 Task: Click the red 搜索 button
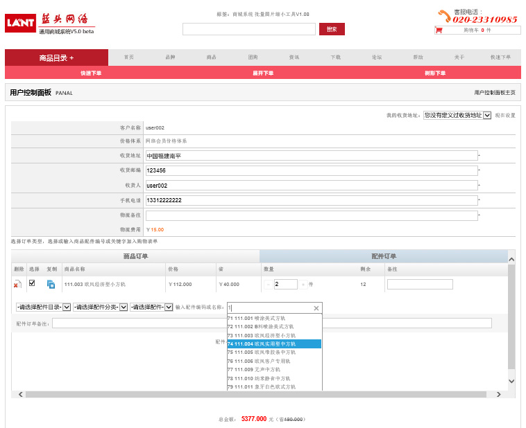[x=332, y=29]
